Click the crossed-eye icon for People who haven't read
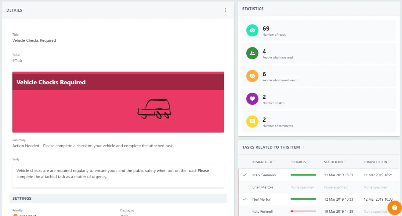402x216 pixels. click(x=252, y=76)
